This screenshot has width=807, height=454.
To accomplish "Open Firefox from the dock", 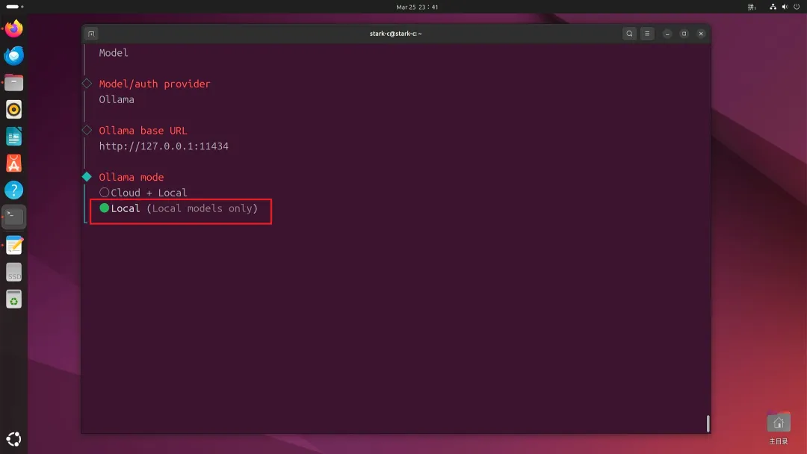I will [x=14, y=29].
